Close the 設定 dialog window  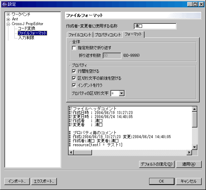coord(201,4)
